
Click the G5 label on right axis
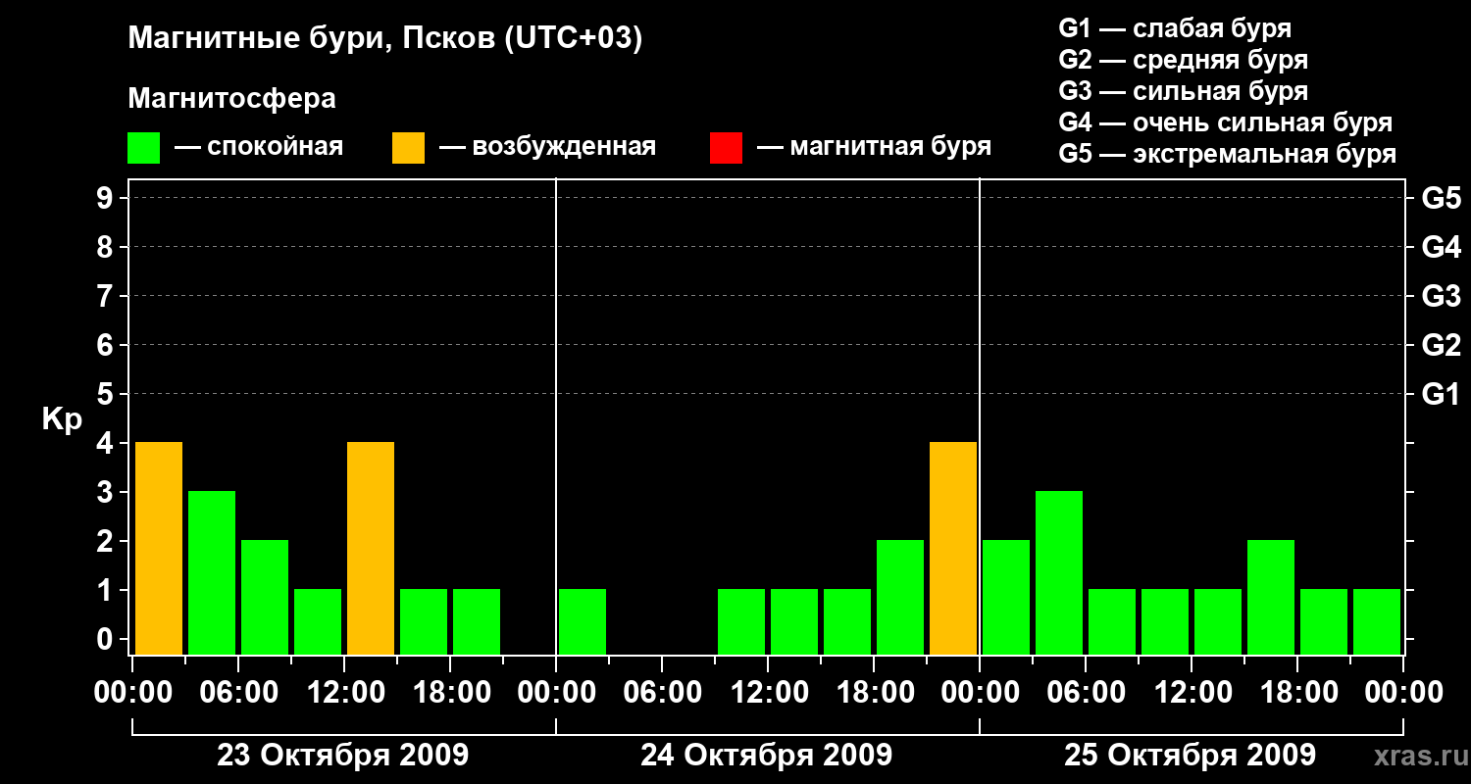(x=1441, y=198)
